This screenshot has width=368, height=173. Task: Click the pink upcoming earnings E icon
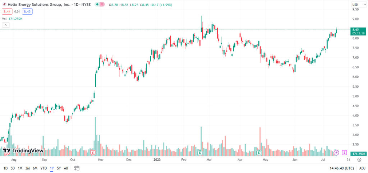[344, 153]
